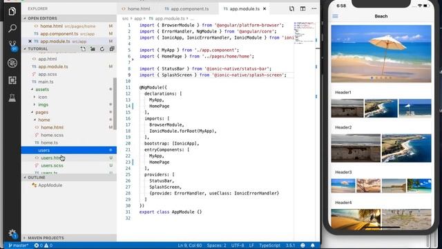442x249 pixels.
Task: Click feedback smiley in status bar
Action: [302, 246]
